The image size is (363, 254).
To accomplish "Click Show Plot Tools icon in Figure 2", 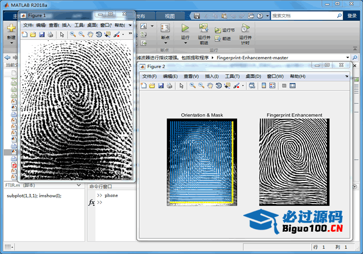I will (292, 86).
